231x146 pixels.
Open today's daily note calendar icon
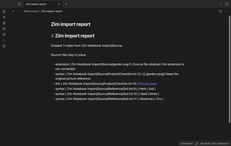(x=4, y=29)
